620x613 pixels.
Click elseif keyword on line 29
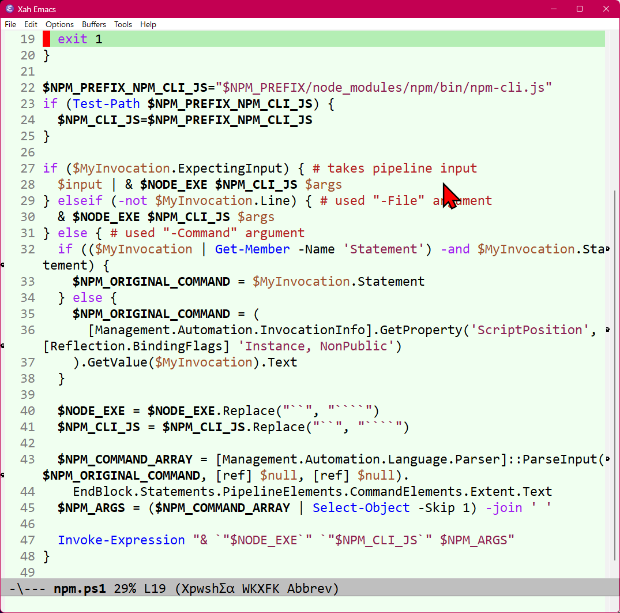click(80, 201)
